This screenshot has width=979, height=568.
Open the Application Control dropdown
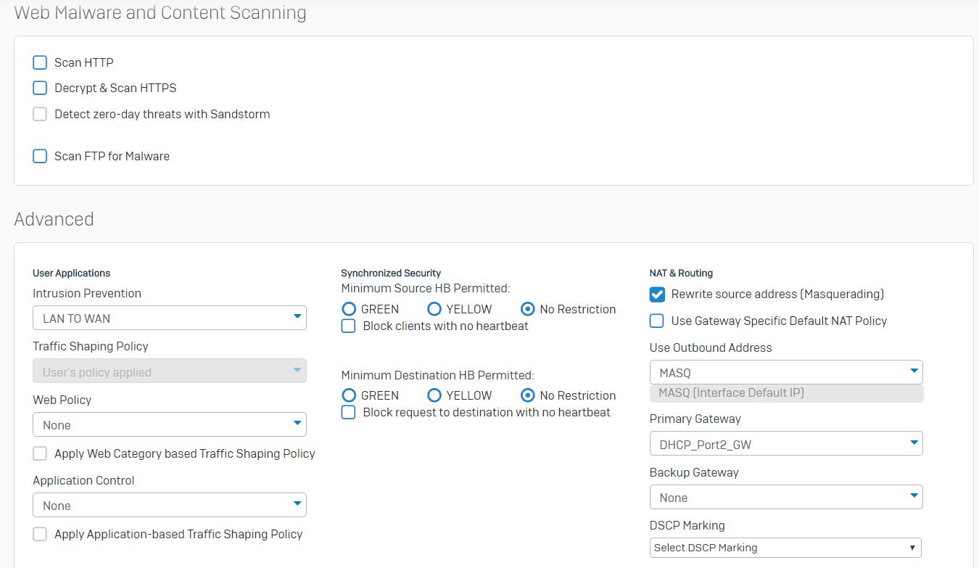coord(169,505)
